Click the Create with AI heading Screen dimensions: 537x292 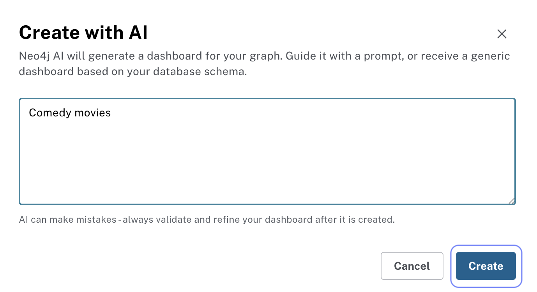click(x=83, y=33)
